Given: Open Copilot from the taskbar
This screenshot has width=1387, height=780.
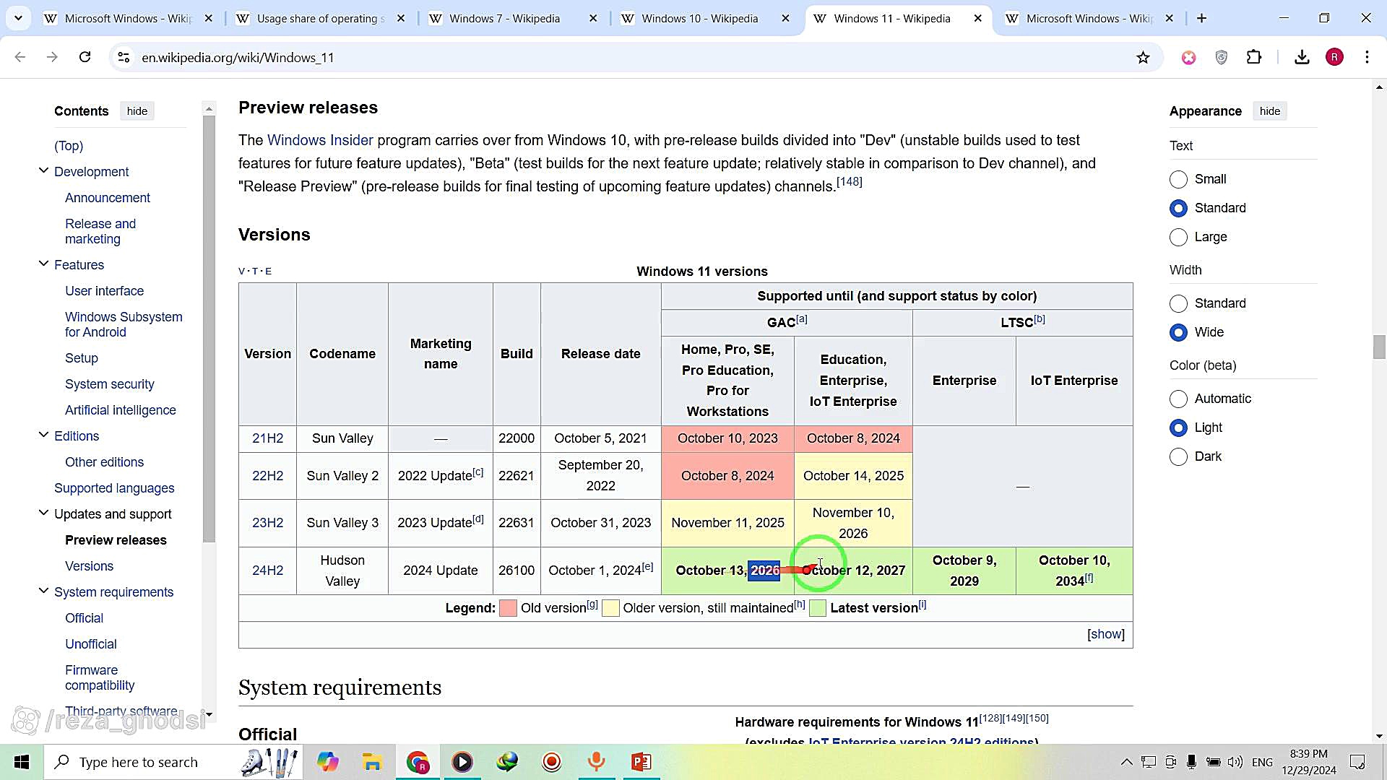Looking at the screenshot, I should click(327, 762).
